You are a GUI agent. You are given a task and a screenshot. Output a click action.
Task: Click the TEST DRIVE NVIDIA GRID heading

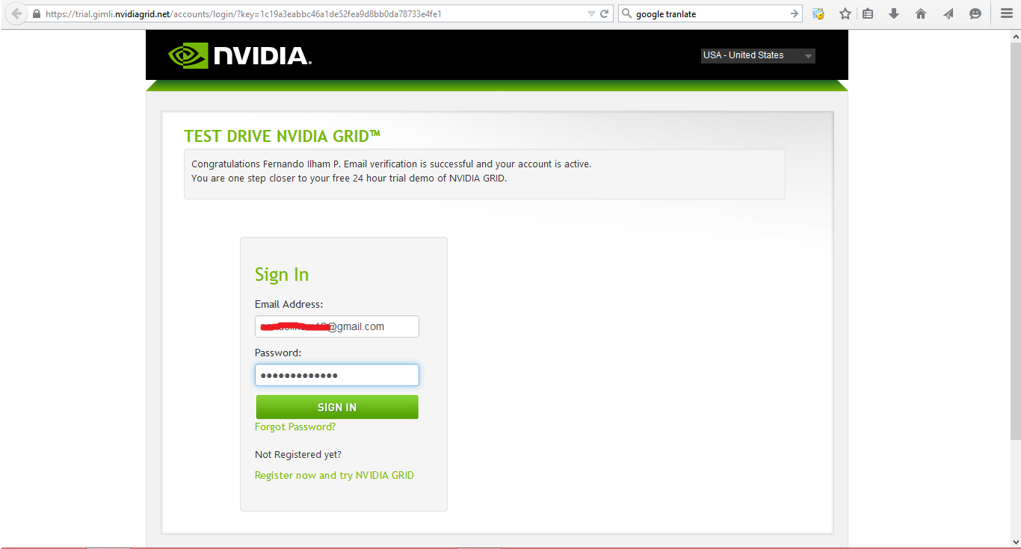pos(283,136)
